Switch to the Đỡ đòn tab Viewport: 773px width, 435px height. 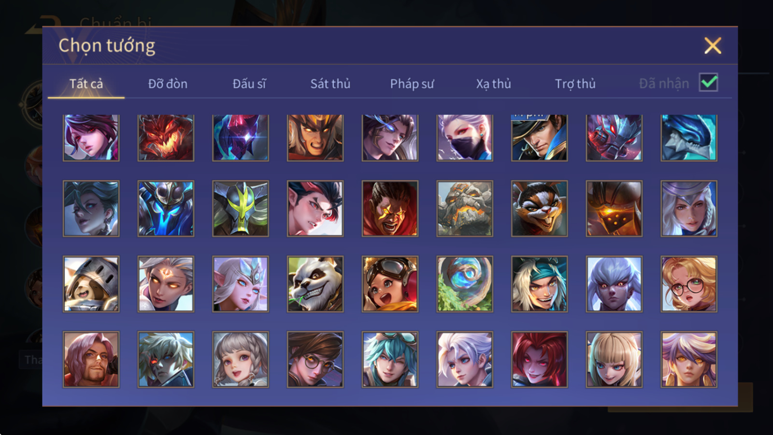[x=168, y=84]
